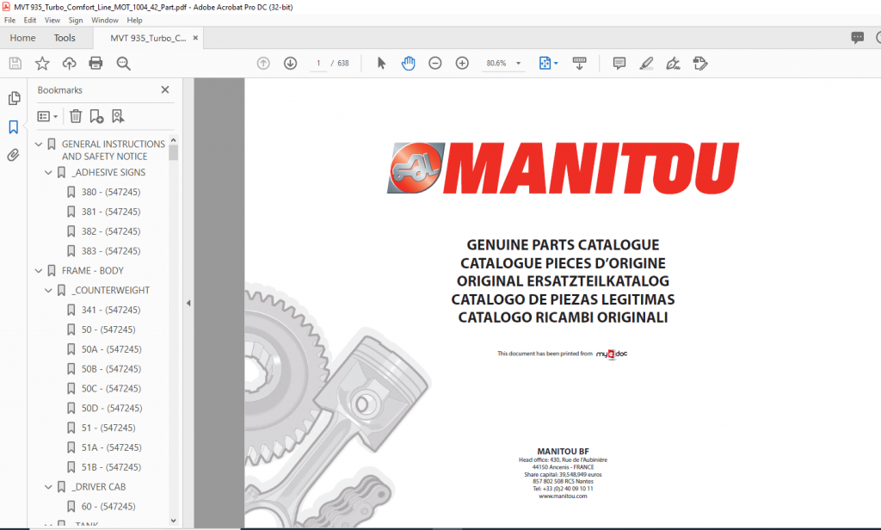Add a comment with the sticky note icon

pyautogui.click(x=619, y=63)
